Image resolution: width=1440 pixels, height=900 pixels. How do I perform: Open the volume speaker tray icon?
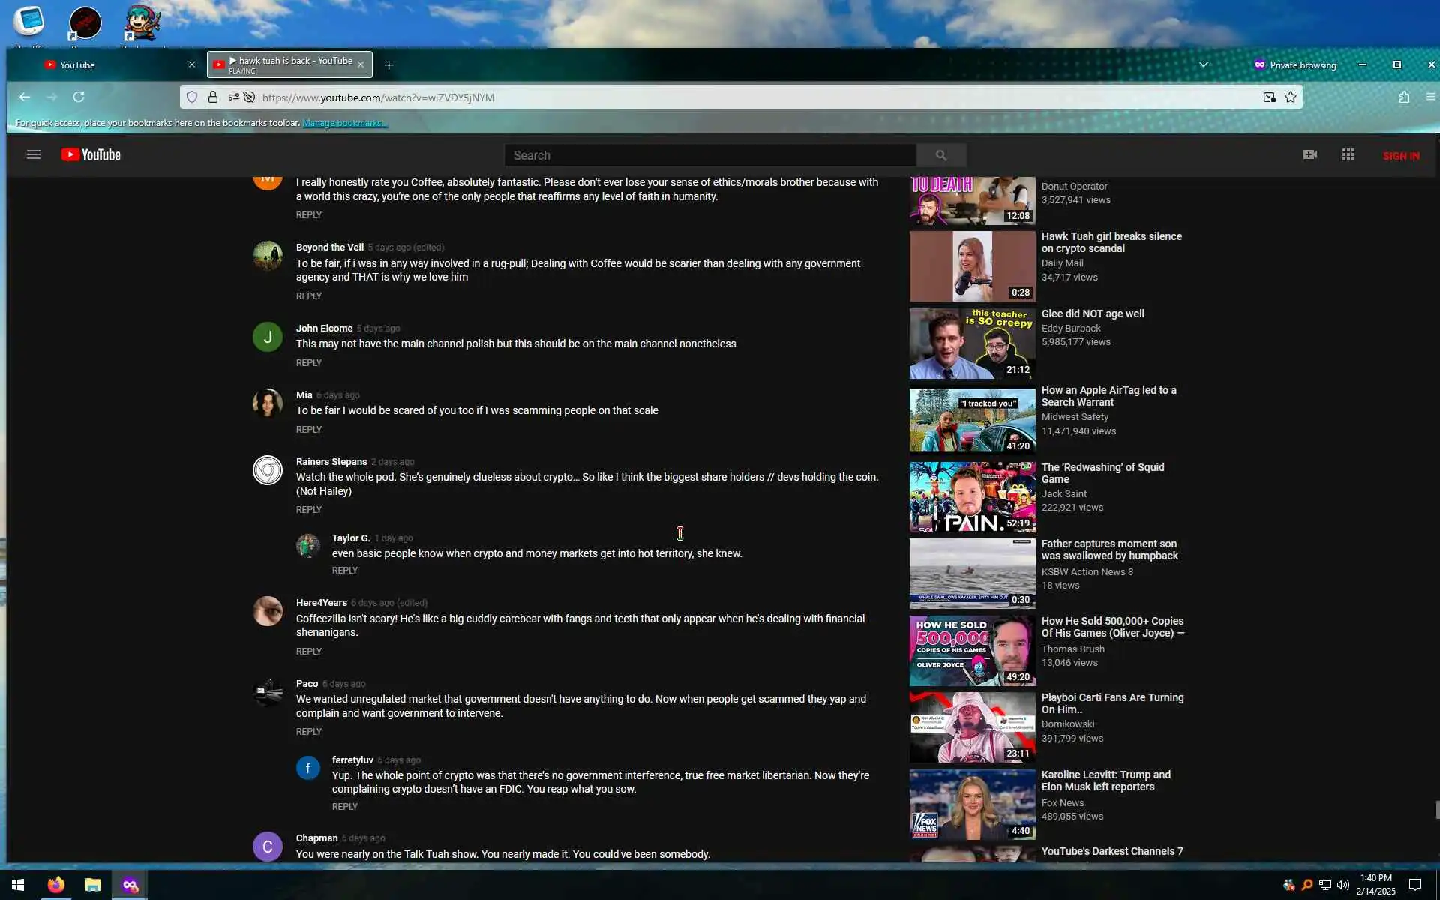coord(1342,885)
